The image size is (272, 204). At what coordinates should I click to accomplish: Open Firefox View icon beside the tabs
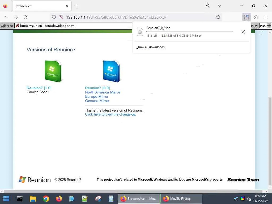5,6
